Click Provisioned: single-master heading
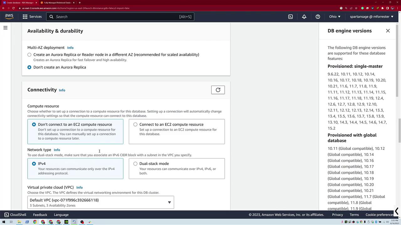 [355, 66]
